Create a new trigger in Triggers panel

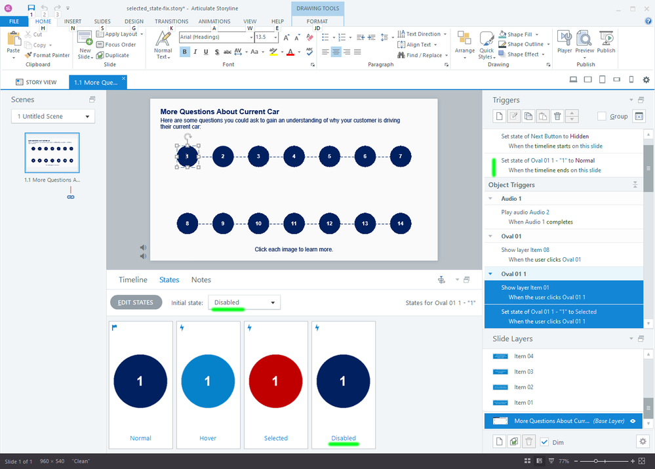[x=499, y=116]
